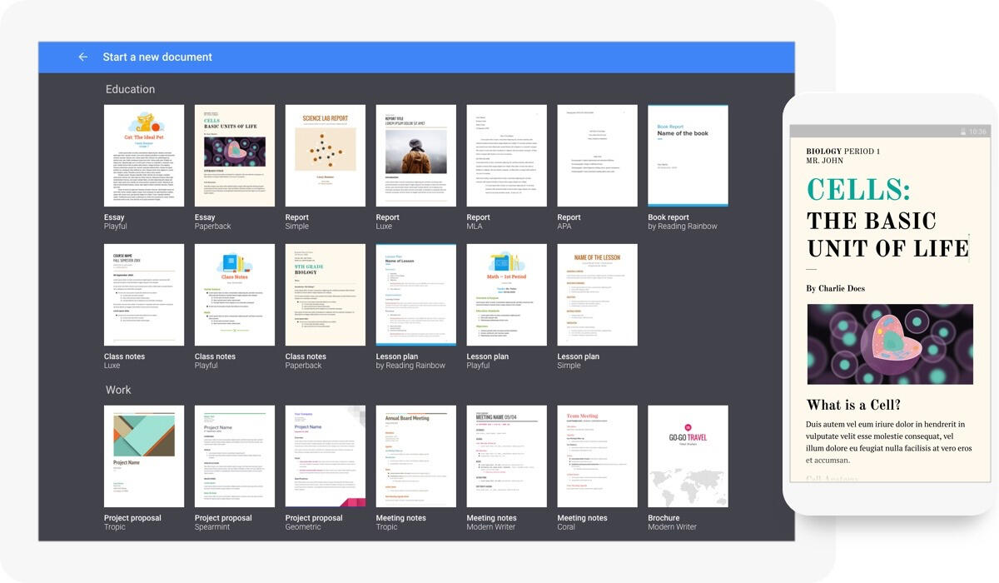The image size is (999, 583).
Task: Pick the MLA report template
Action: pyautogui.click(x=507, y=156)
